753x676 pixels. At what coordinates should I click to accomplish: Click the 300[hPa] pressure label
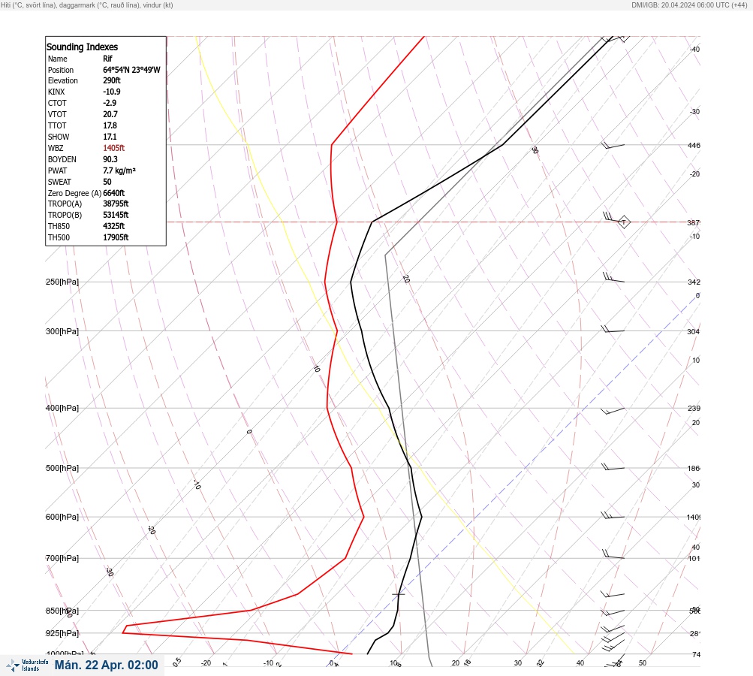62,331
